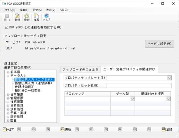Open the ファイル(F) menu

click(x=10, y=10)
